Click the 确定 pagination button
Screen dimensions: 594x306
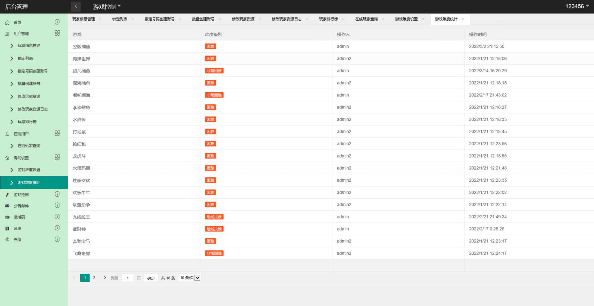[151, 278]
